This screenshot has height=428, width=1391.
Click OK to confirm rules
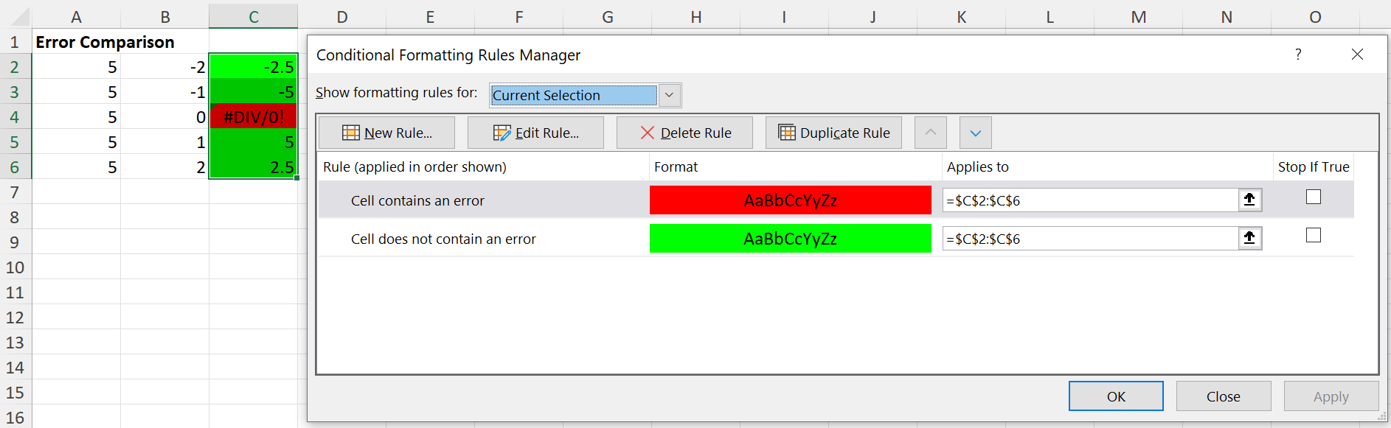(1115, 396)
